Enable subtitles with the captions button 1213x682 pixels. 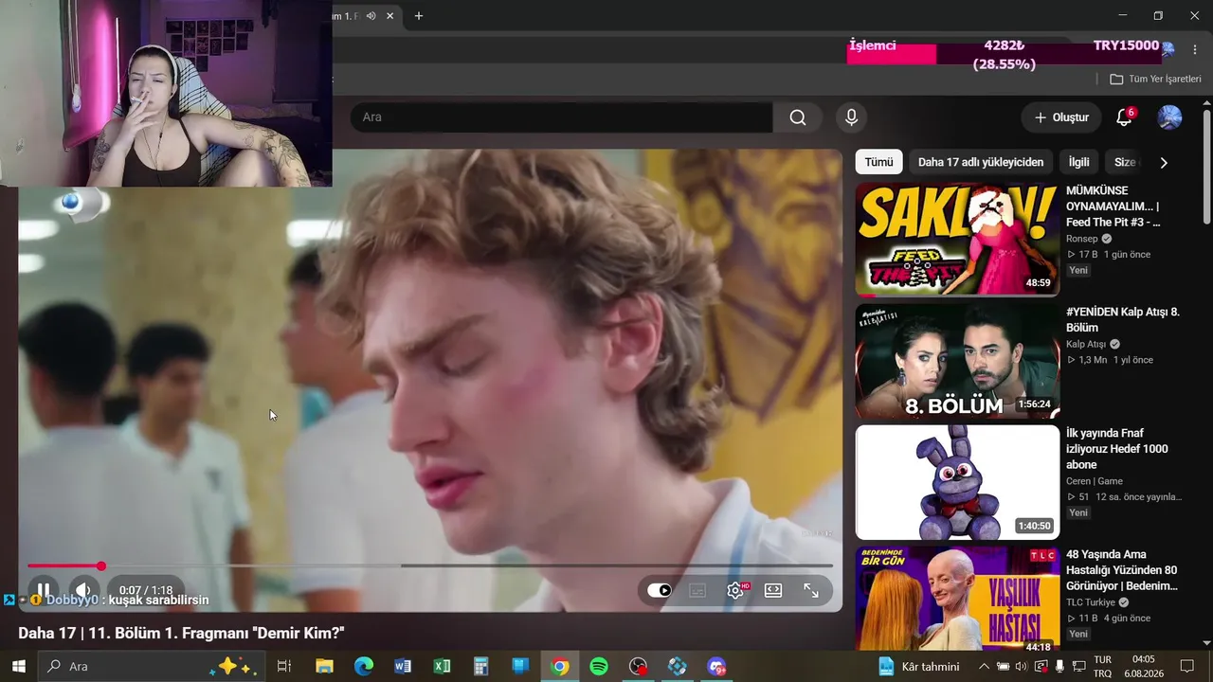click(x=697, y=590)
